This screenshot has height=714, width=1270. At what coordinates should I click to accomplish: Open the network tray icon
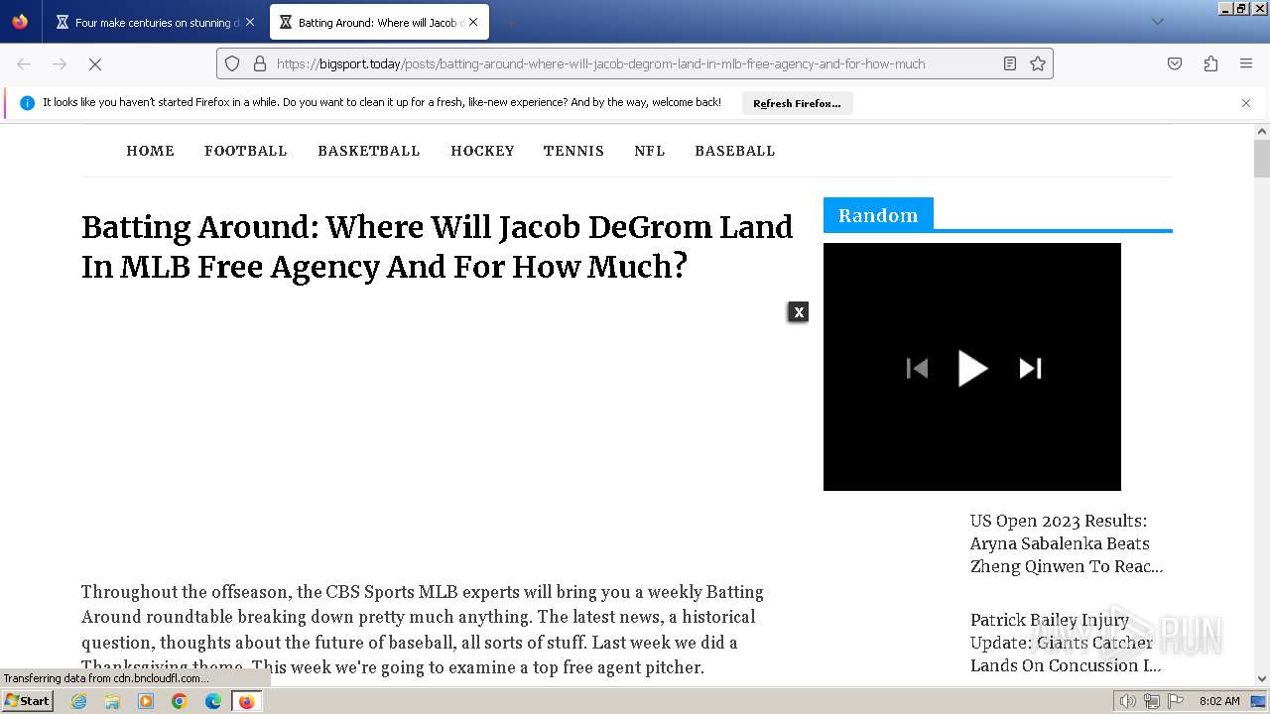pos(1152,701)
